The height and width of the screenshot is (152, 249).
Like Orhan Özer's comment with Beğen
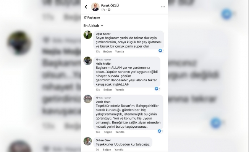pyautogui.click(x=107, y=149)
